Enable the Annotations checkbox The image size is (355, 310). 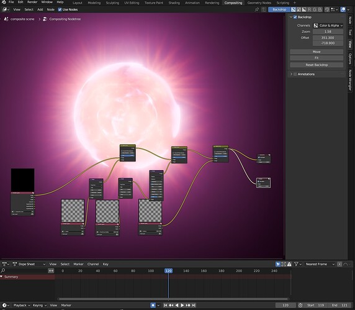[x=295, y=74]
